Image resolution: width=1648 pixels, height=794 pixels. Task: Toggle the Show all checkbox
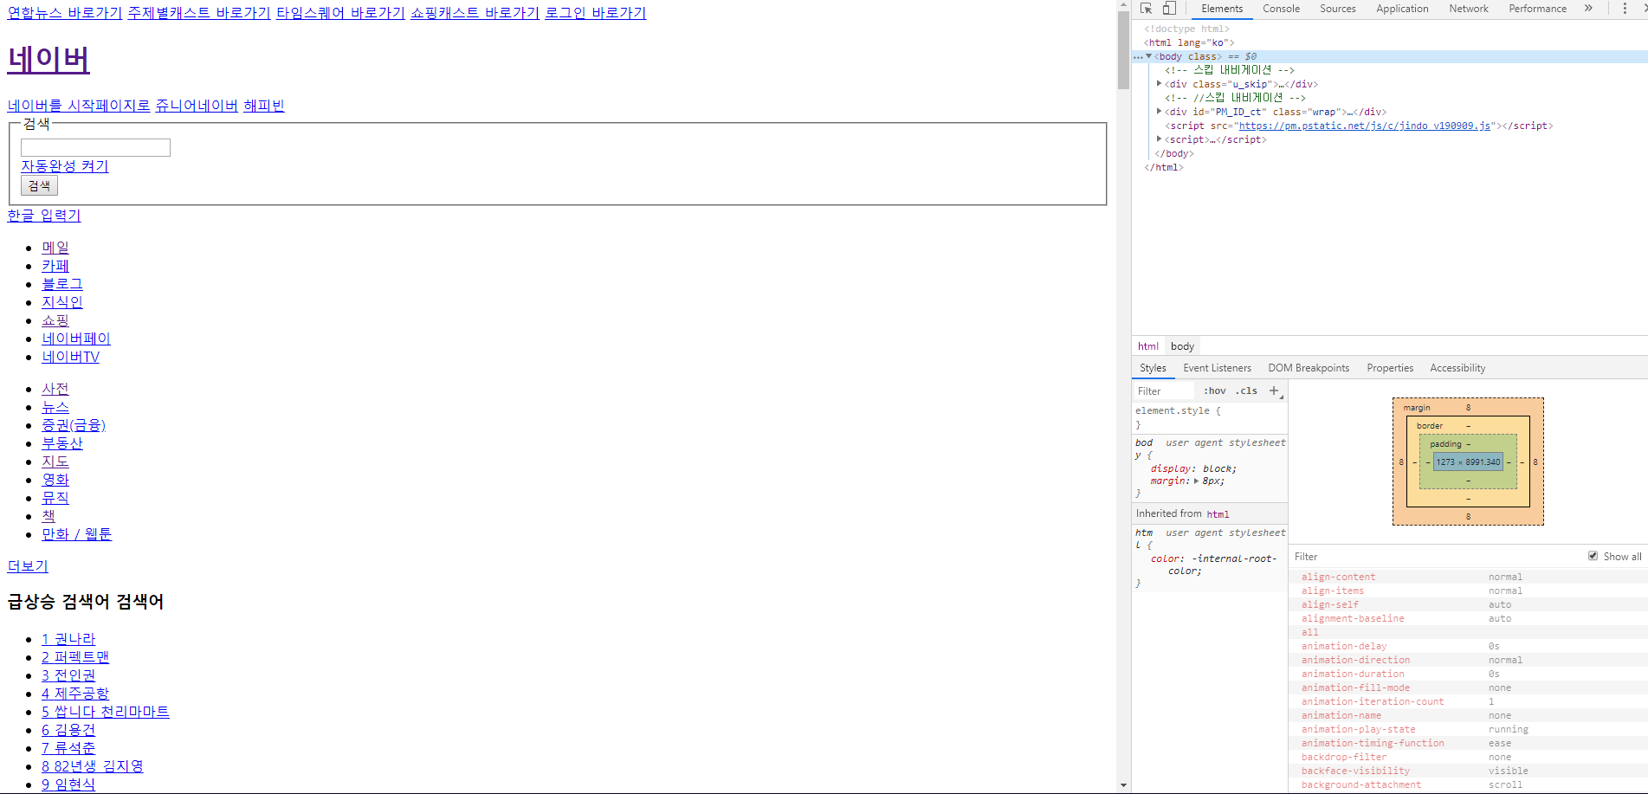click(x=1593, y=556)
